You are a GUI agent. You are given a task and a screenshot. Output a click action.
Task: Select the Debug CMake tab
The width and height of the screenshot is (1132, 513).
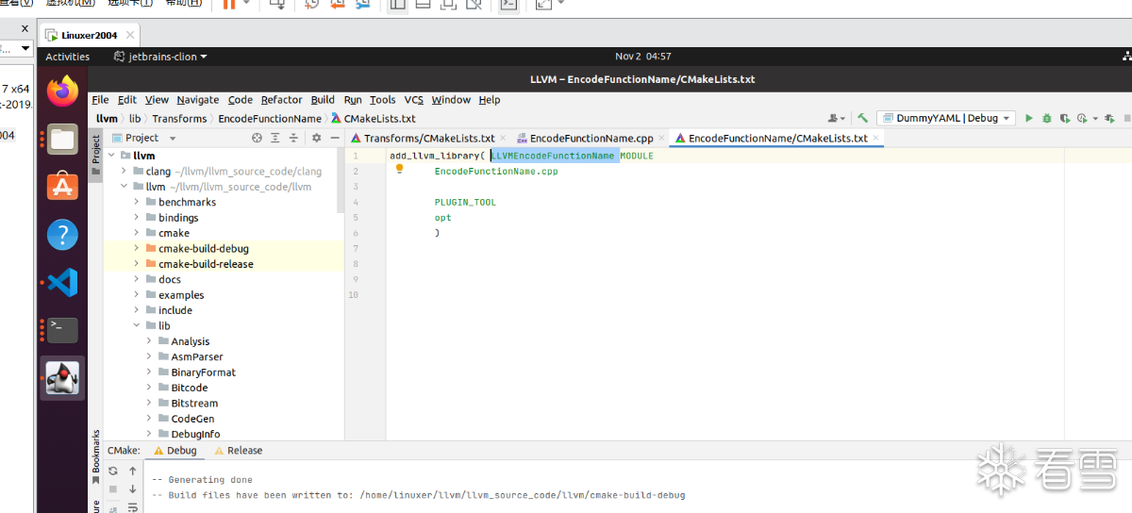point(175,451)
